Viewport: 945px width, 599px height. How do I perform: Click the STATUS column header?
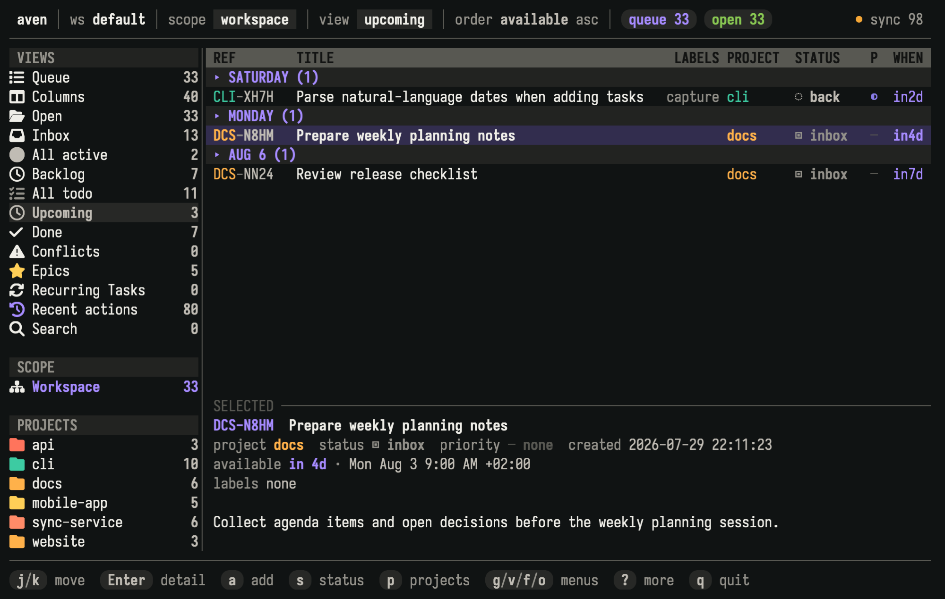coord(817,58)
